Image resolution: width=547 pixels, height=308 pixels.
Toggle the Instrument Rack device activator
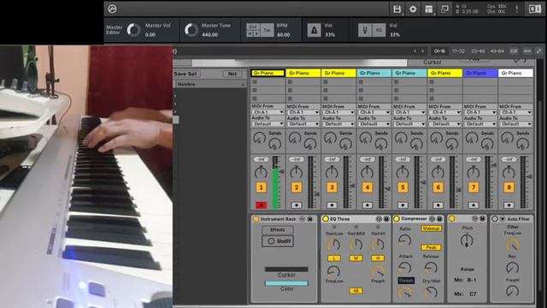[x=256, y=219]
